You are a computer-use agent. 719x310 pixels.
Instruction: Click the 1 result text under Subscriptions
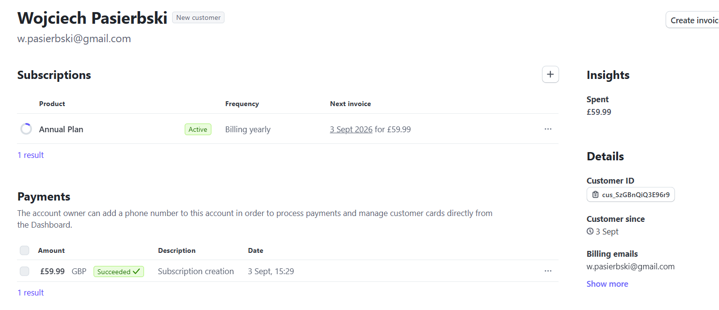(x=31, y=155)
